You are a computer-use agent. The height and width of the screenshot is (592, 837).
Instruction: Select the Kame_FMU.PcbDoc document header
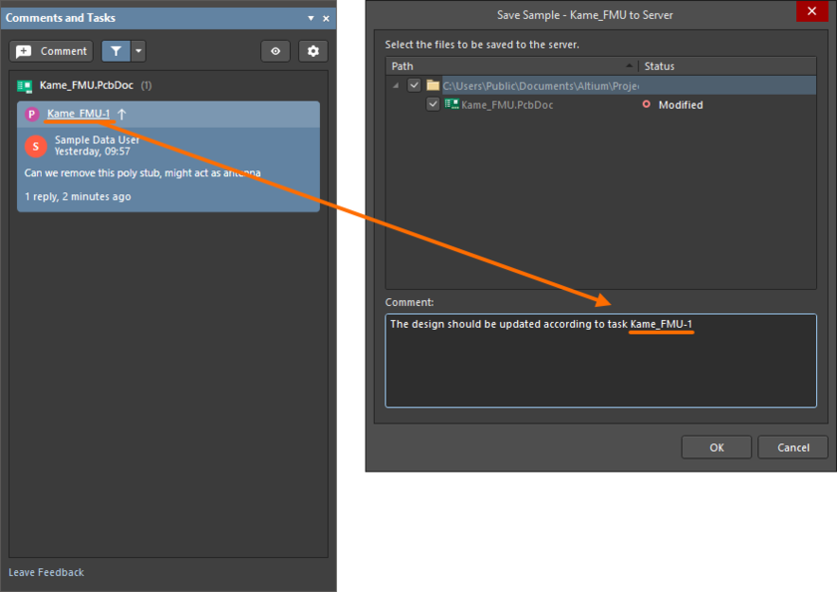tap(88, 86)
